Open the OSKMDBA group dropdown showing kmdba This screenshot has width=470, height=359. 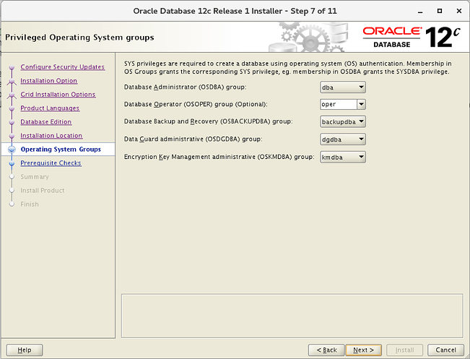pyautogui.click(x=343, y=157)
